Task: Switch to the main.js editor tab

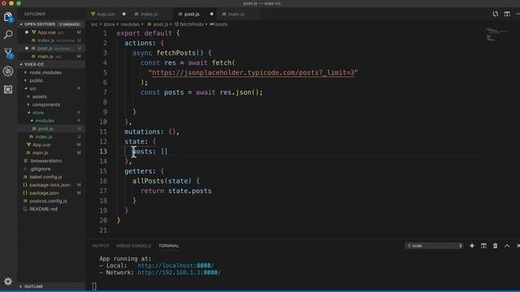Action: click(x=236, y=15)
